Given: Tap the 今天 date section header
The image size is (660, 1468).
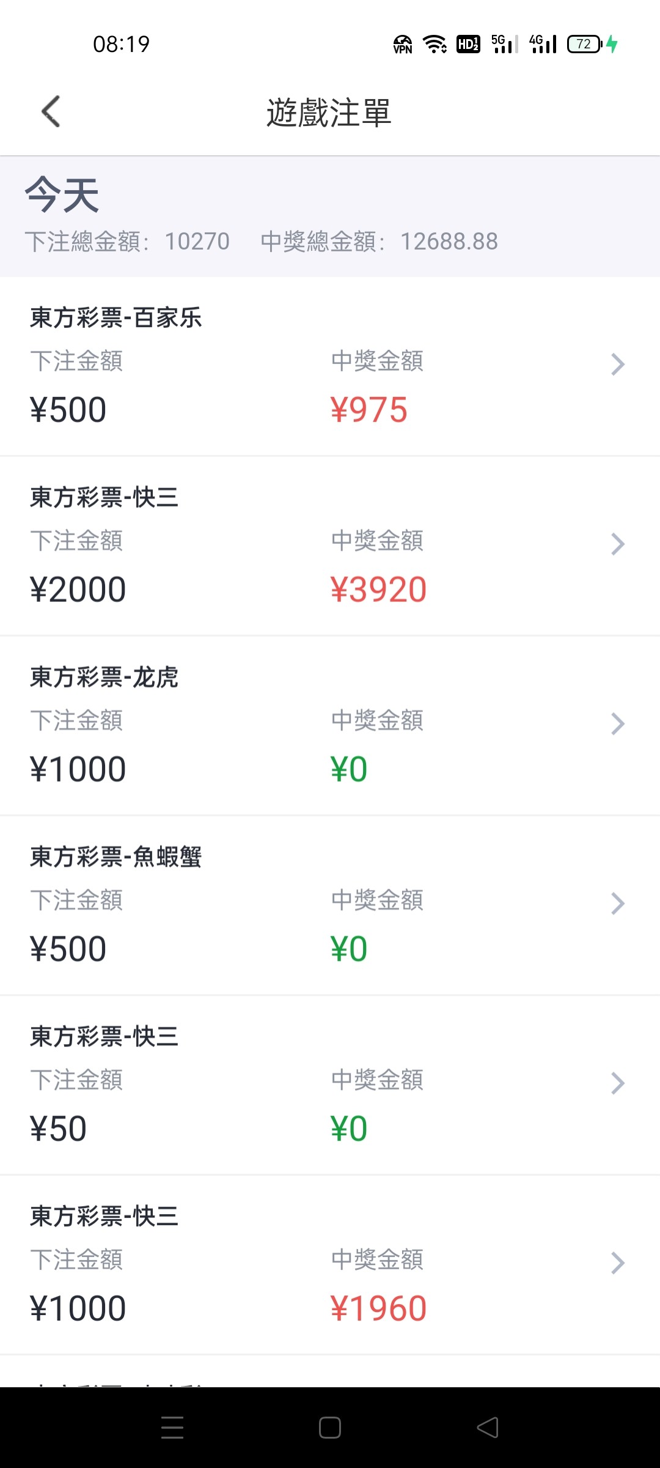Looking at the screenshot, I should tap(62, 196).
